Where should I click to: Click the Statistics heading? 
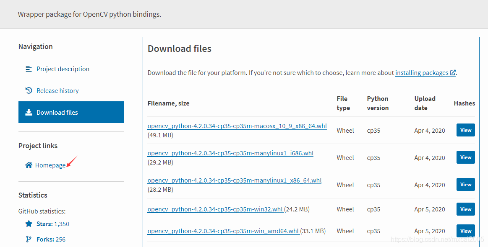tap(33, 195)
